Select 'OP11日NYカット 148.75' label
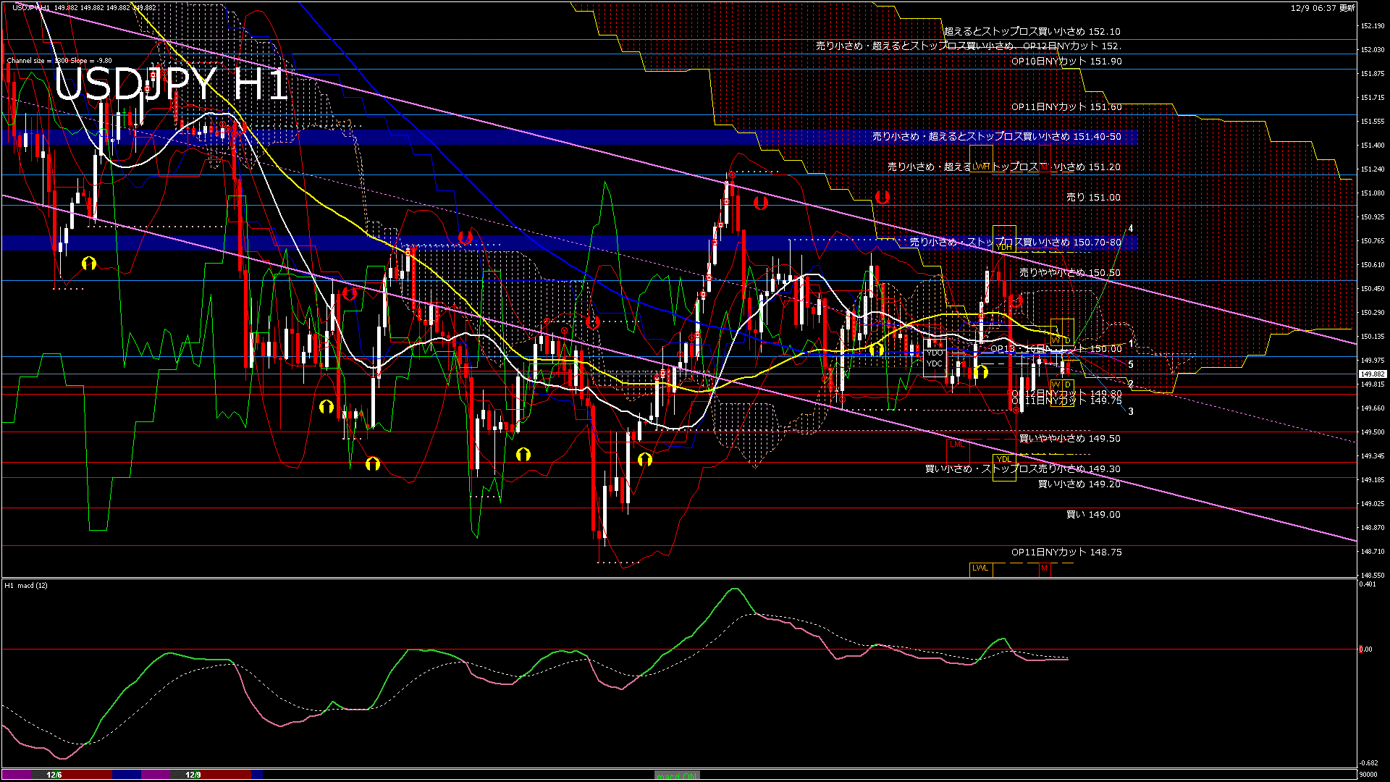 [1066, 552]
